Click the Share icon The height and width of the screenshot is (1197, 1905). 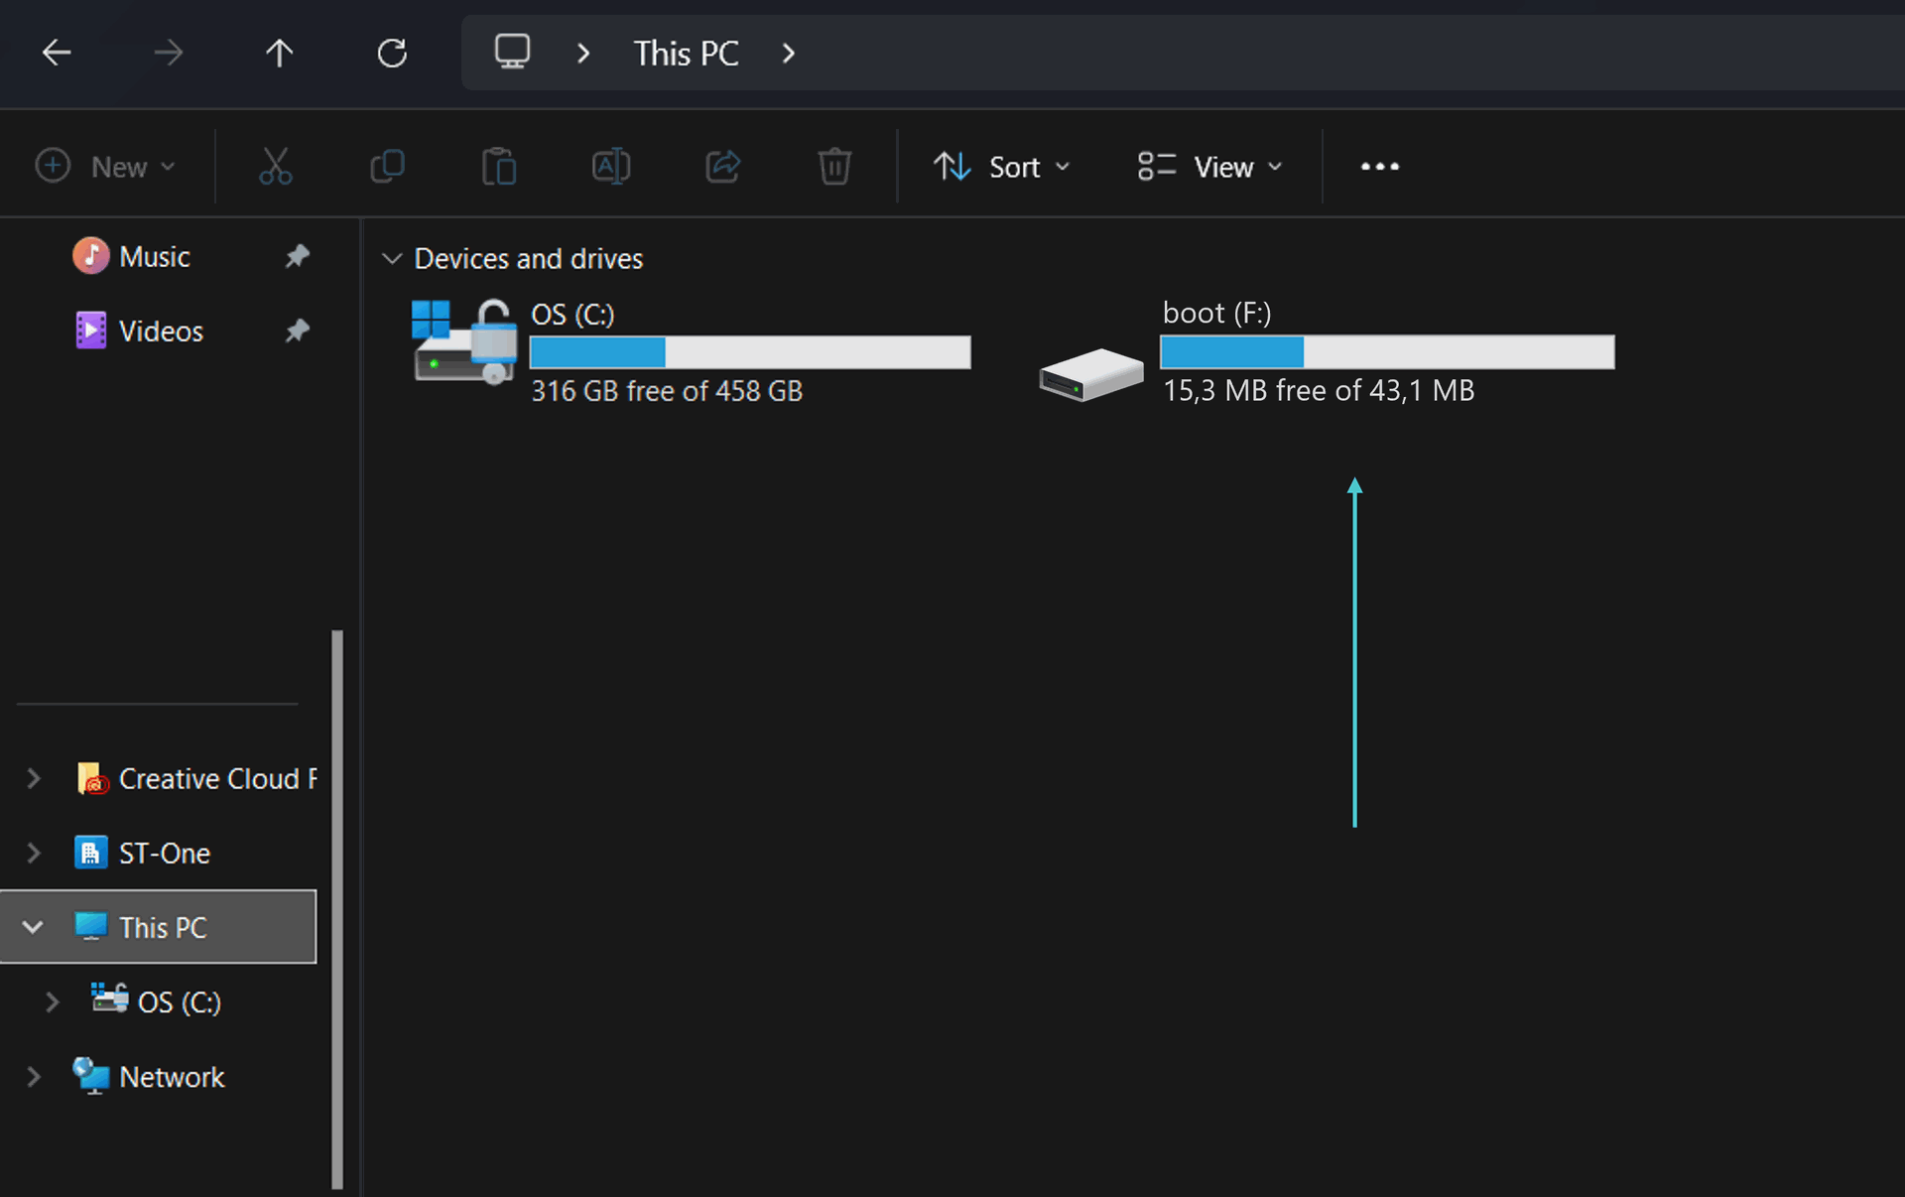click(723, 166)
